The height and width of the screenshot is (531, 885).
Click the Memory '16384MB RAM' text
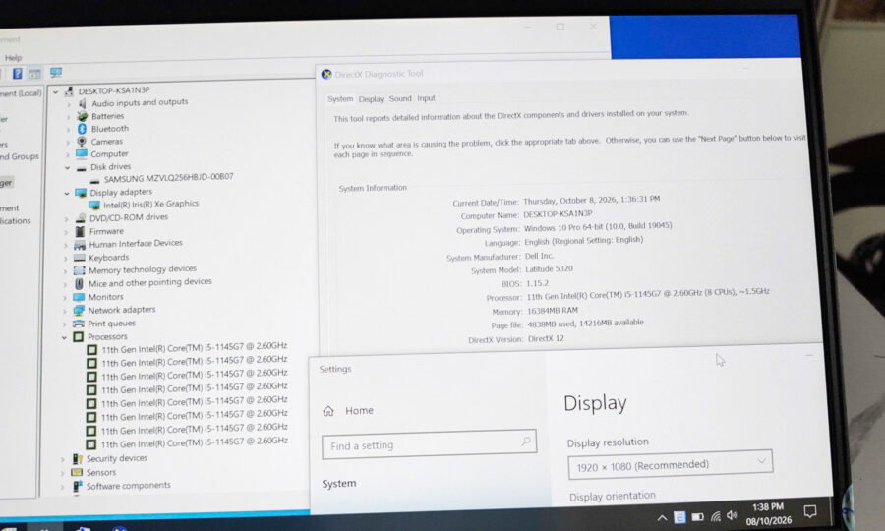pyautogui.click(x=552, y=311)
